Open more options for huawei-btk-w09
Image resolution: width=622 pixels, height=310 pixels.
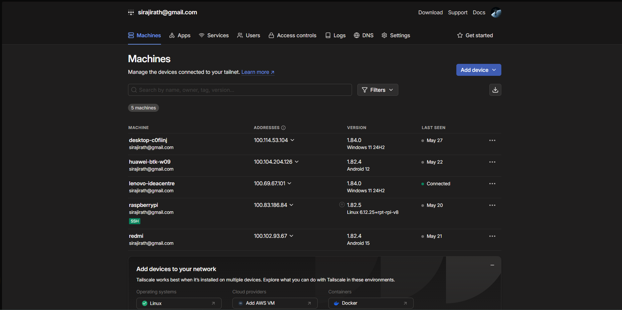tap(492, 162)
